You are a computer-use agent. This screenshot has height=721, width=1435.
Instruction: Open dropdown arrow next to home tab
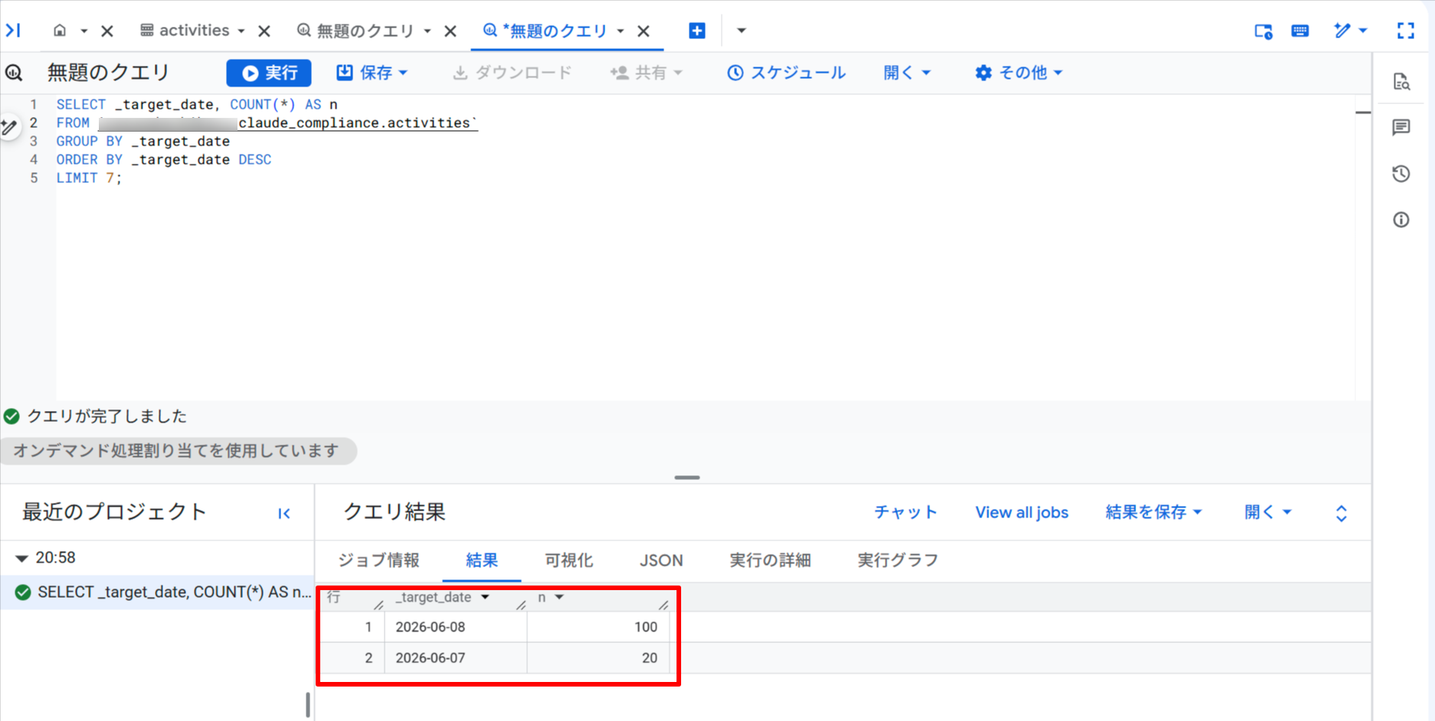click(84, 31)
